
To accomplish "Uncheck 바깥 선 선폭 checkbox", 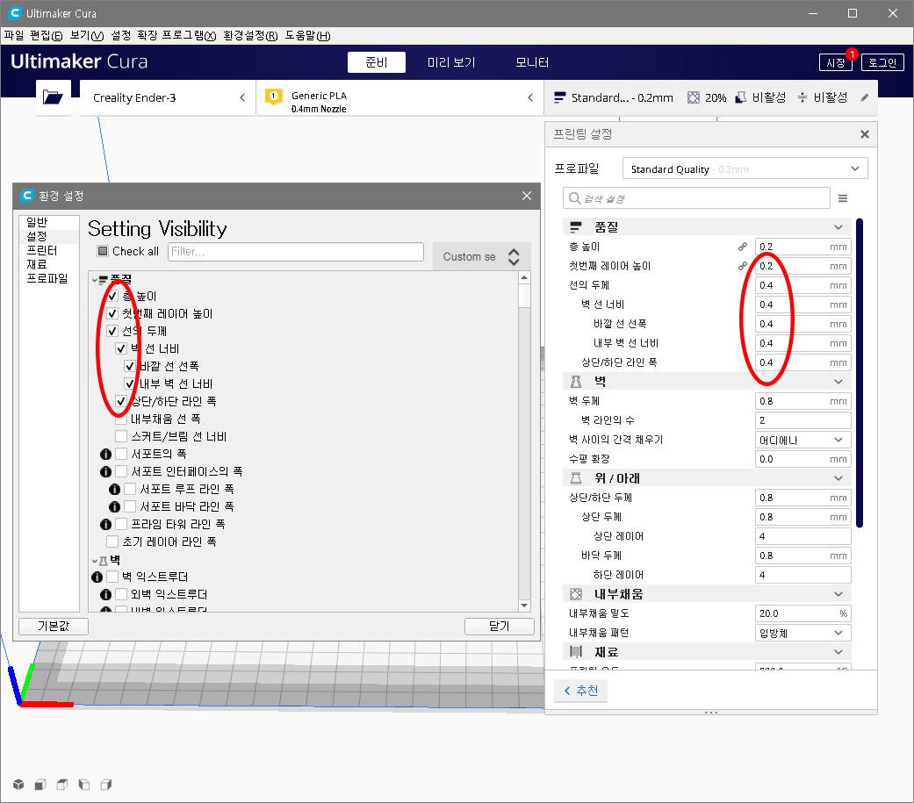I will coord(130,366).
